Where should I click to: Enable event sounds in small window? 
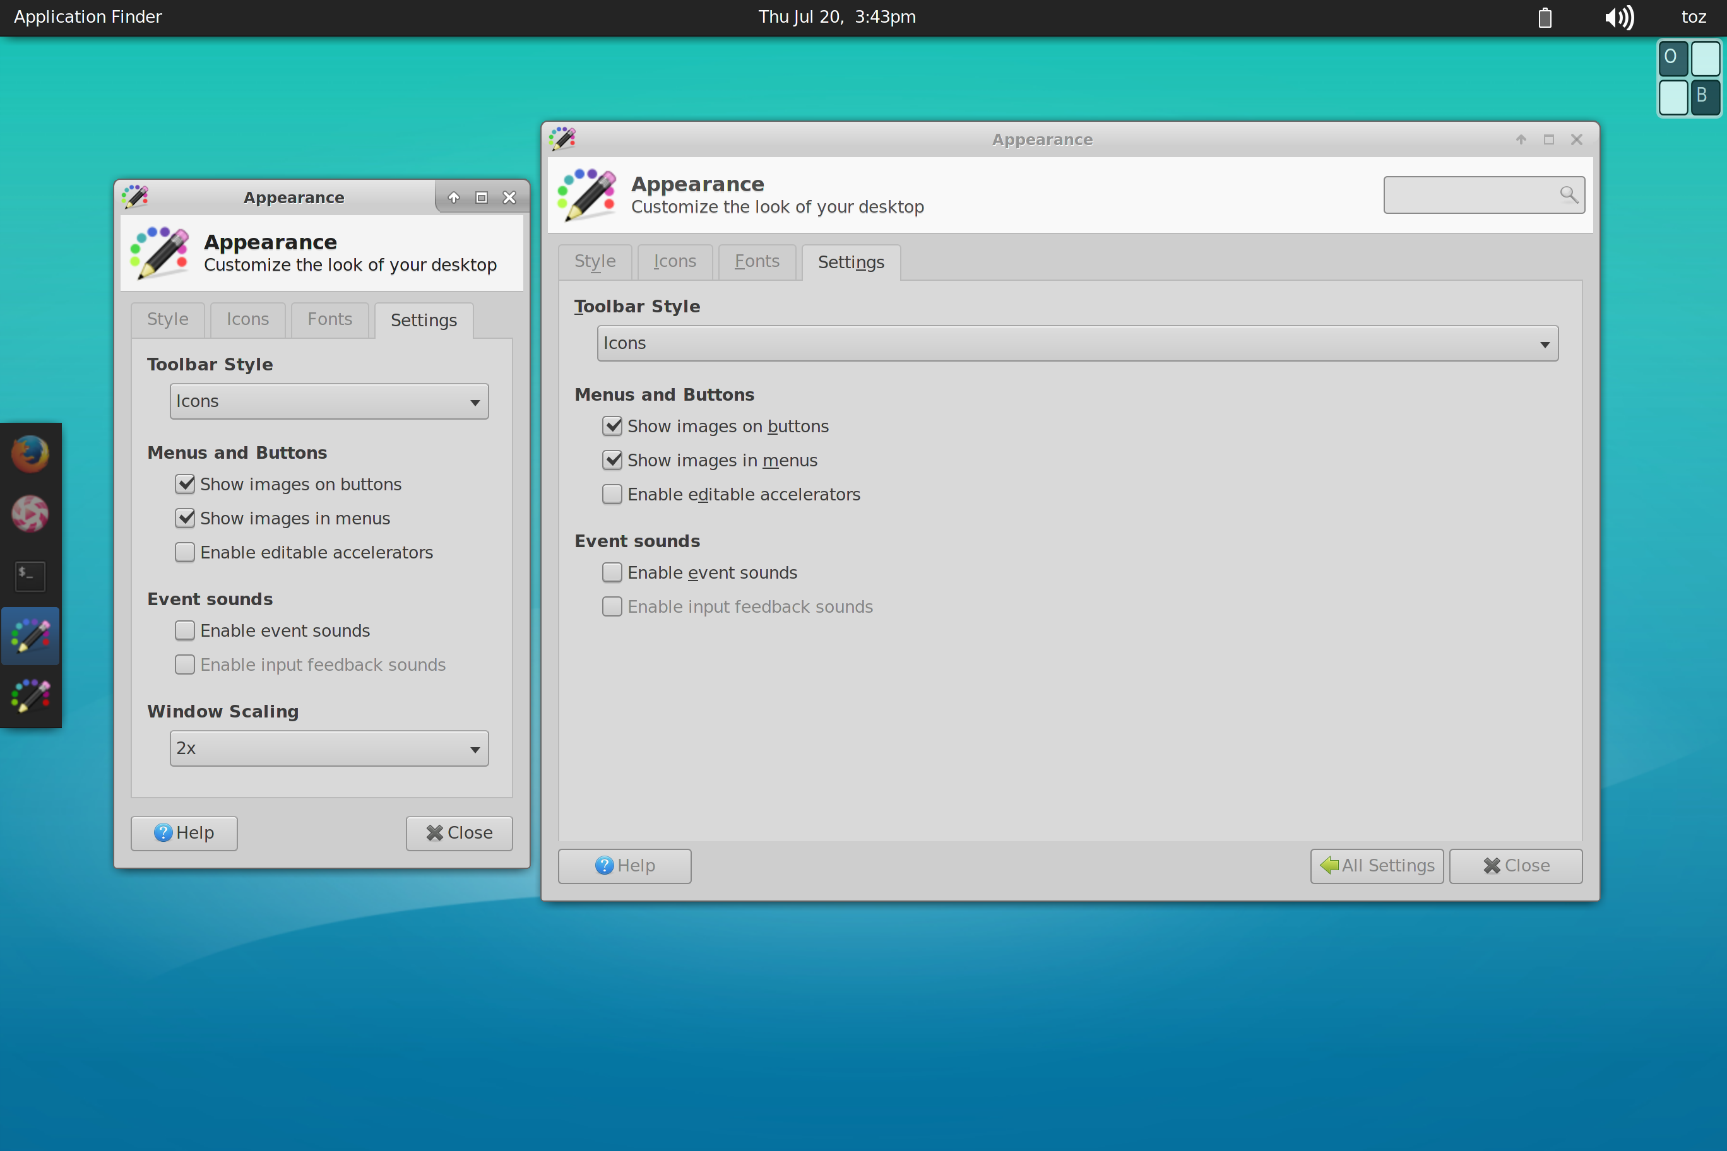tap(185, 630)
